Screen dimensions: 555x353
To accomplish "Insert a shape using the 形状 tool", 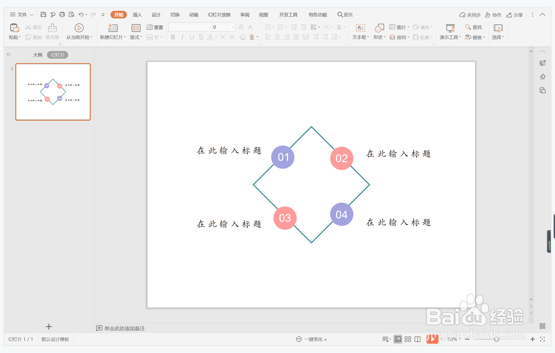I will [378, 31].
